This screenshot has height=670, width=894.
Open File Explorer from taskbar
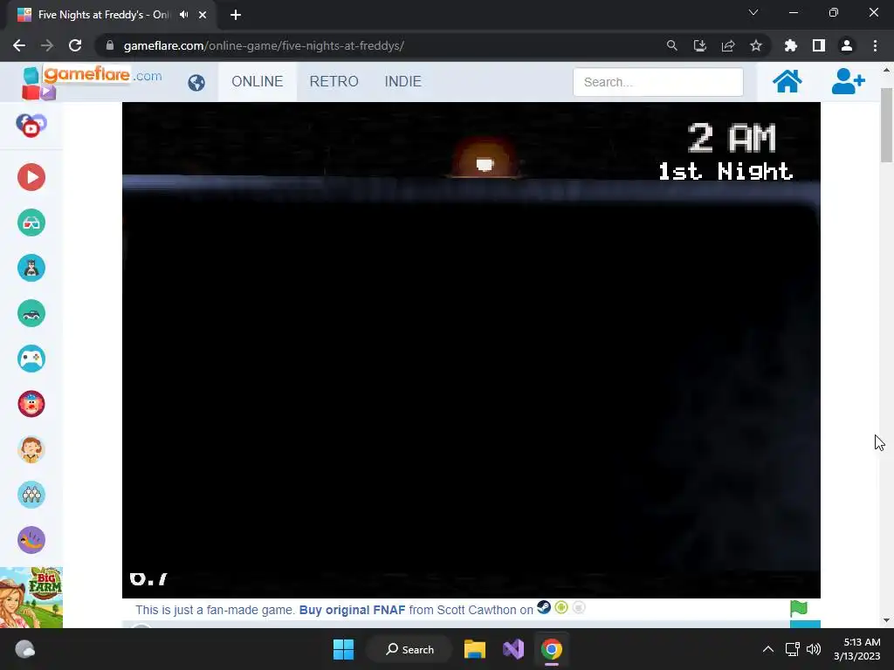tap(474, 649)
